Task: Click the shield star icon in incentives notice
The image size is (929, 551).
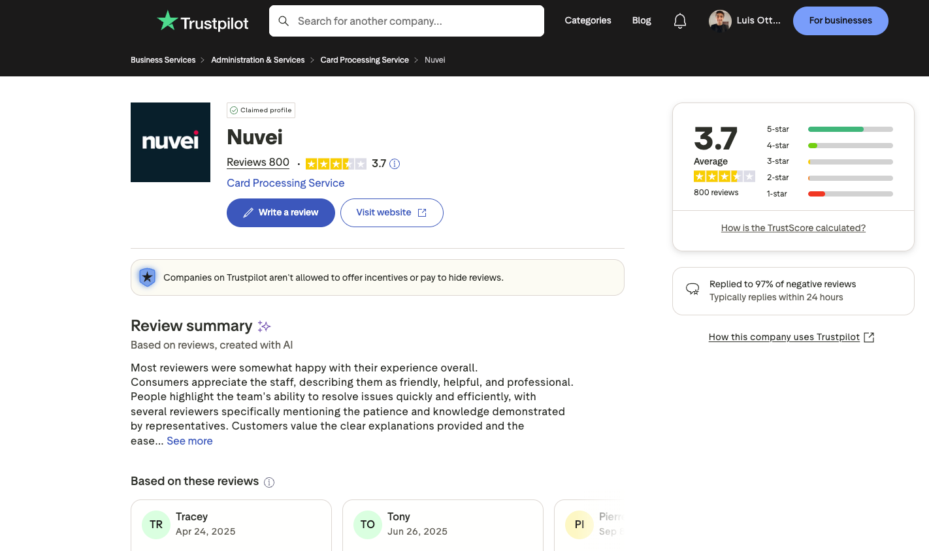Action: click(148, 277)
